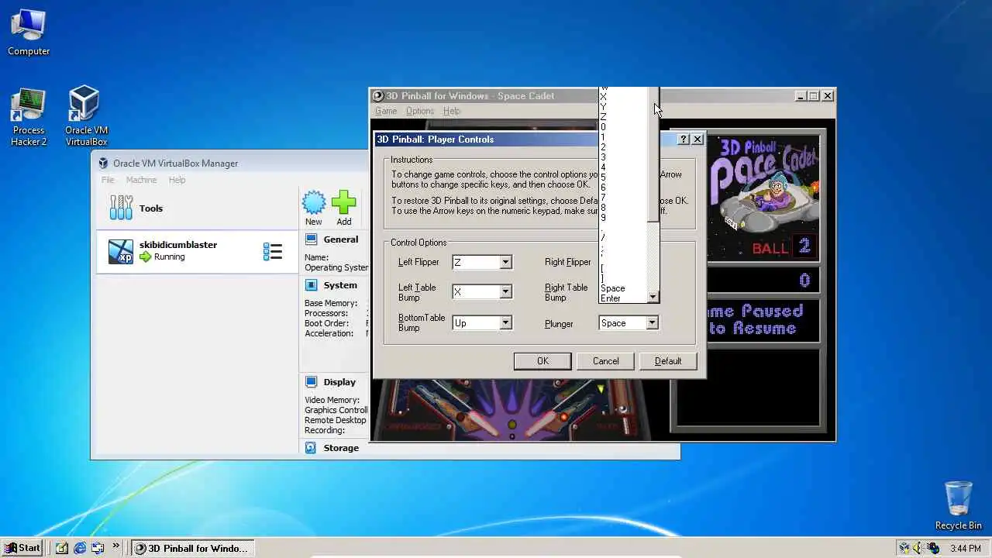This screenshot has height=558, width=992.
Task: Click the Display section monitor icon
Action: click(x=311, y=382)
